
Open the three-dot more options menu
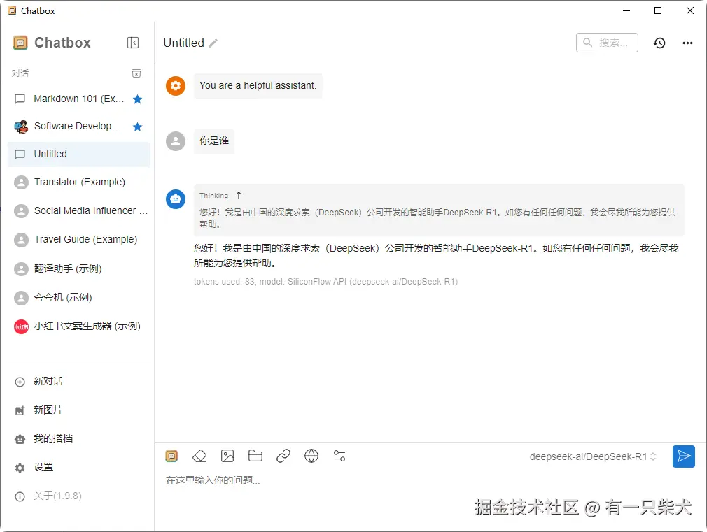(x=687, y=43)
